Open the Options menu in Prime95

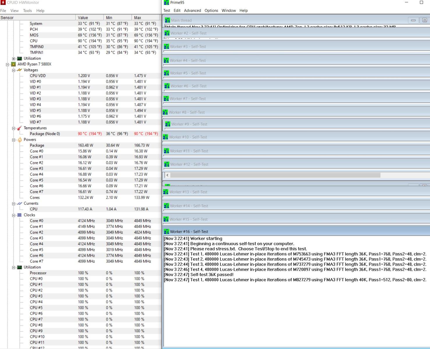pos(211,10)
